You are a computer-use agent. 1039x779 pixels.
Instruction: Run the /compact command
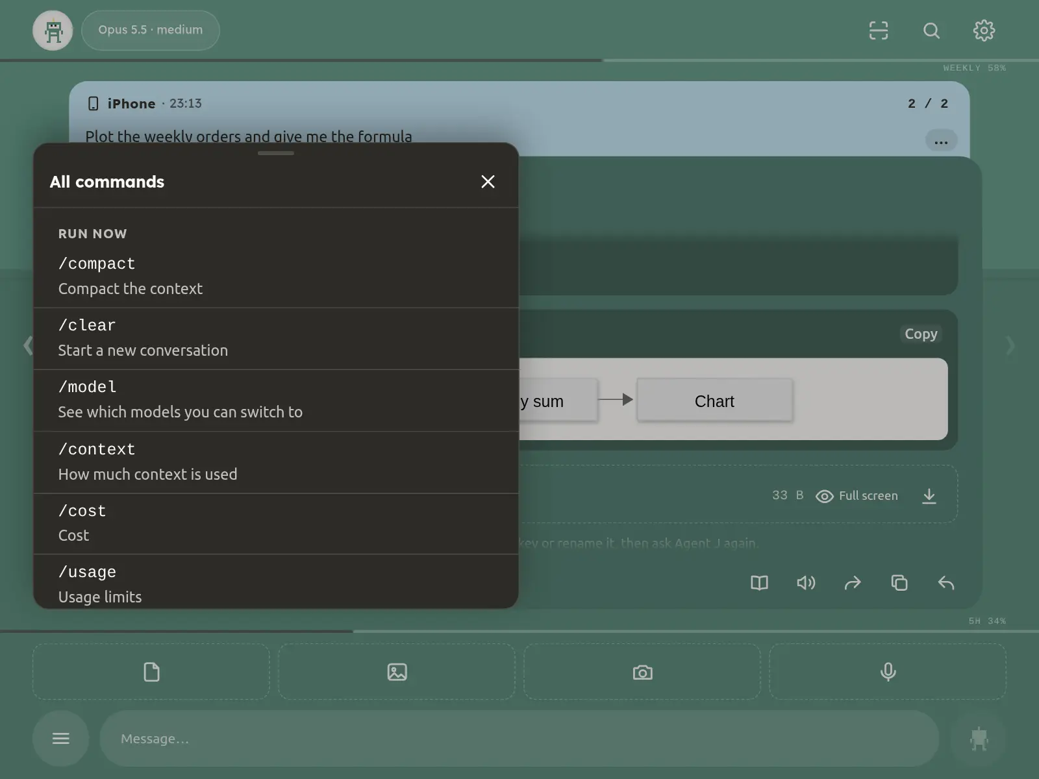pyautogui.click(x=276, y=276)
